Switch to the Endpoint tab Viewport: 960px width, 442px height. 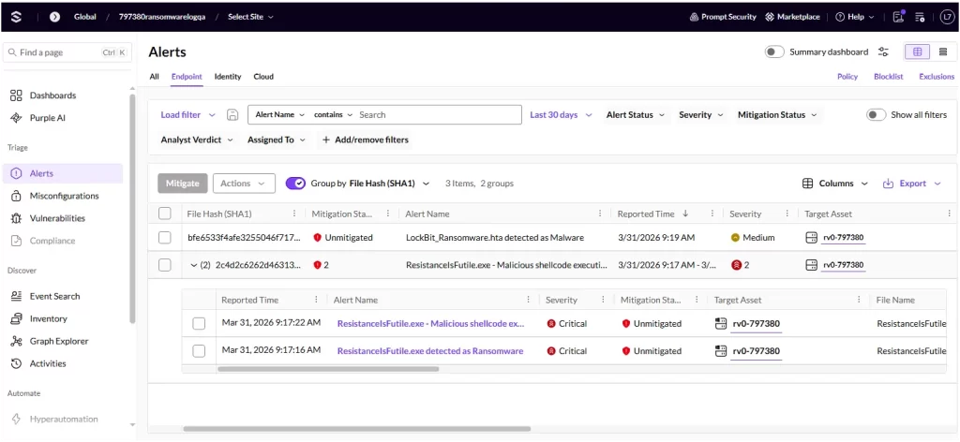point(187,77)
